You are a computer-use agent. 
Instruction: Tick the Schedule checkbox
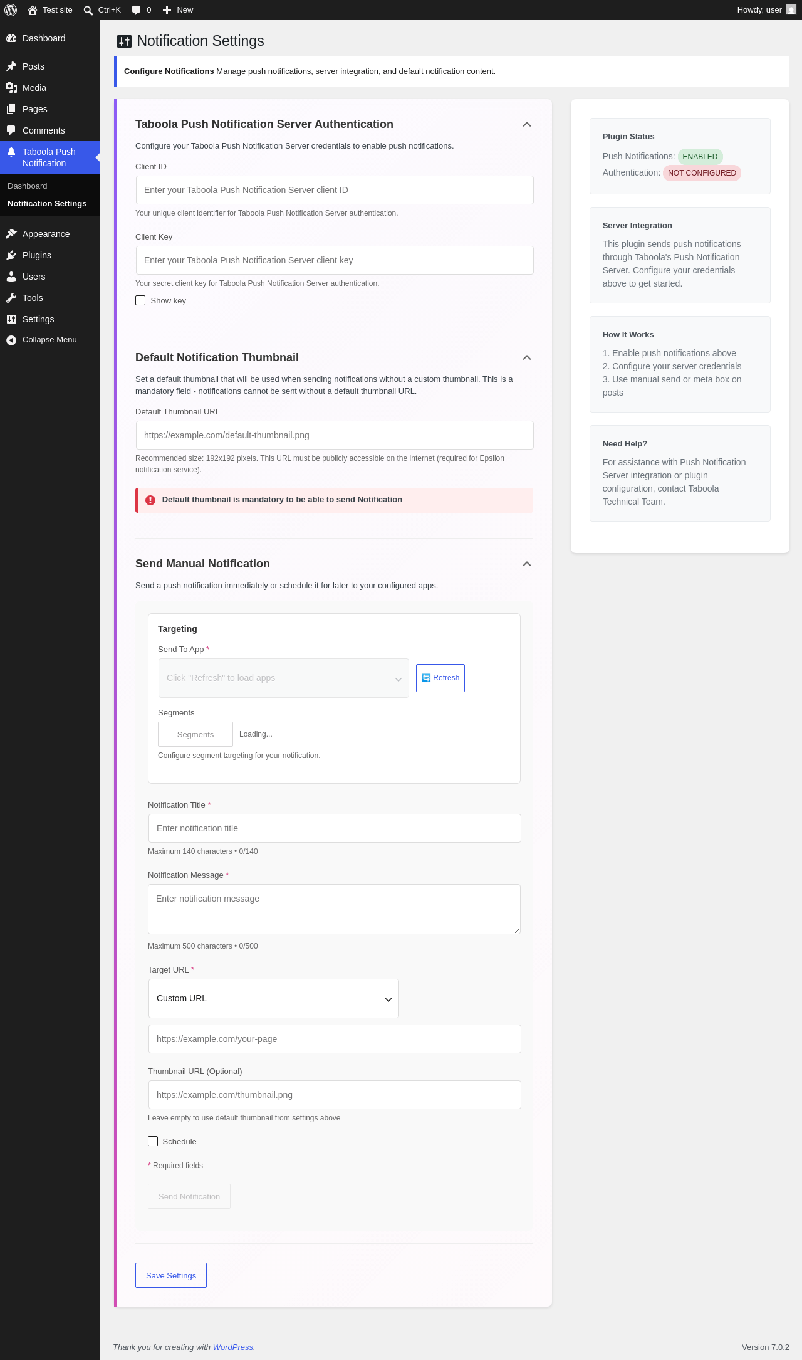tap(153, 1141)
